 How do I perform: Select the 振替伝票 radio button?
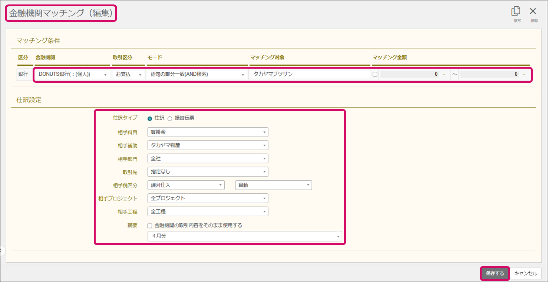170,119
